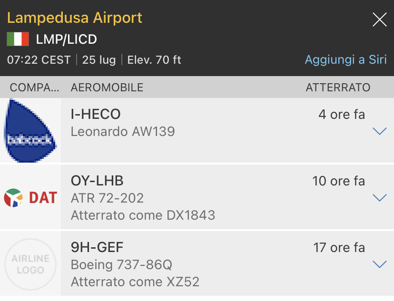This screenshot has height=301, width=394.
Task: Tap the Atterrato come DX1843 text
Action: [x=143, y=215]
